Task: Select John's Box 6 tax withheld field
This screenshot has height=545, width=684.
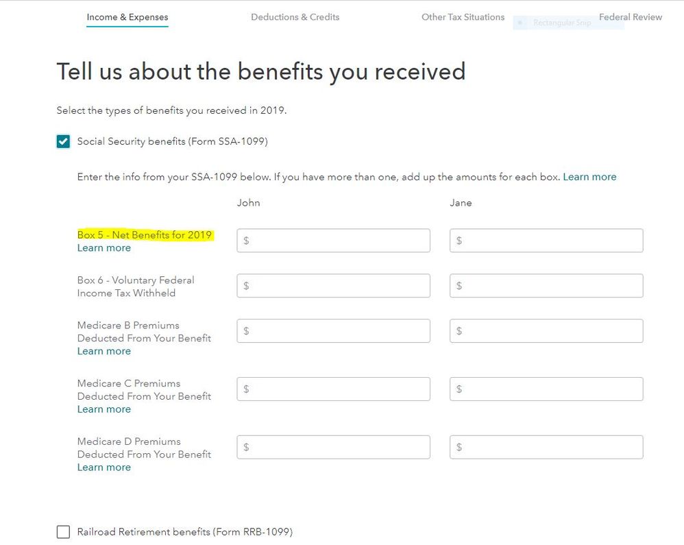Action: point(333,286)
